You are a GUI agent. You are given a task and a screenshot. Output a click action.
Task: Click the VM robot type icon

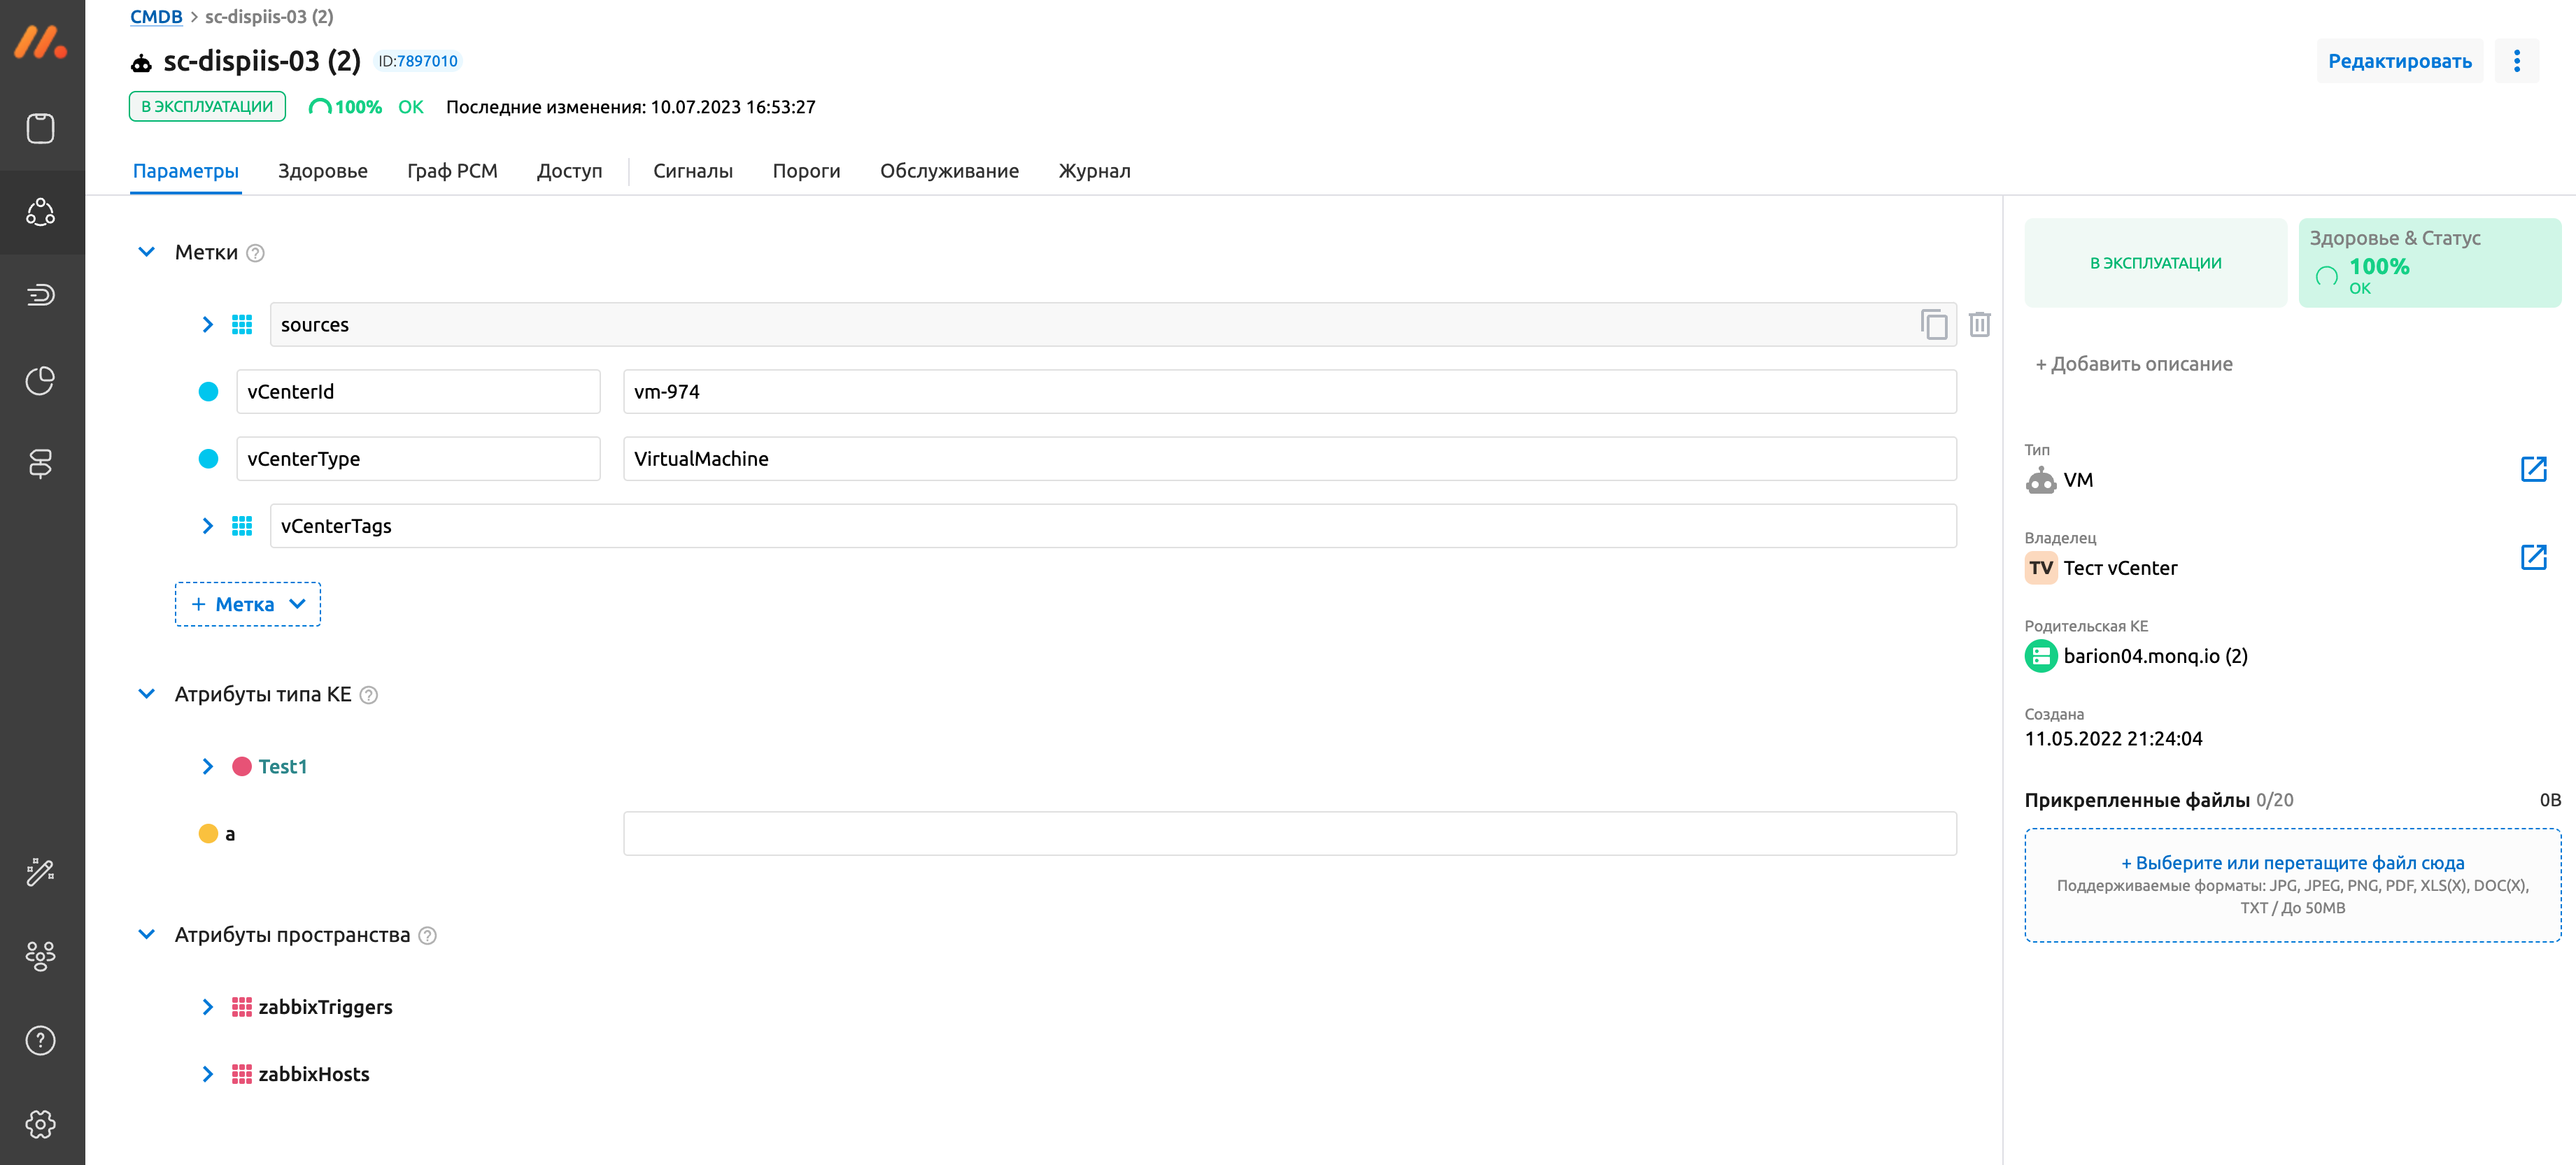pyautogui.click(x=2041, y=480)
